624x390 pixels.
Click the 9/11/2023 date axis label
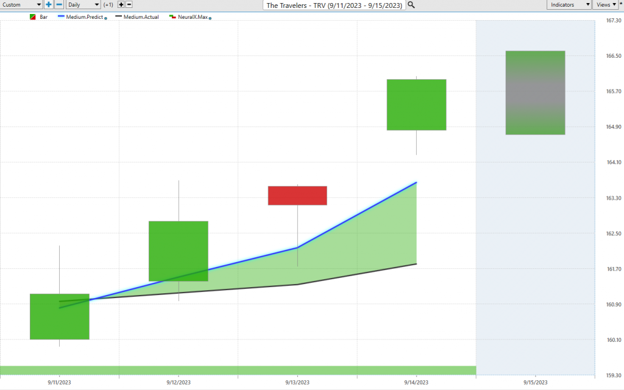(x=59, y=383)
